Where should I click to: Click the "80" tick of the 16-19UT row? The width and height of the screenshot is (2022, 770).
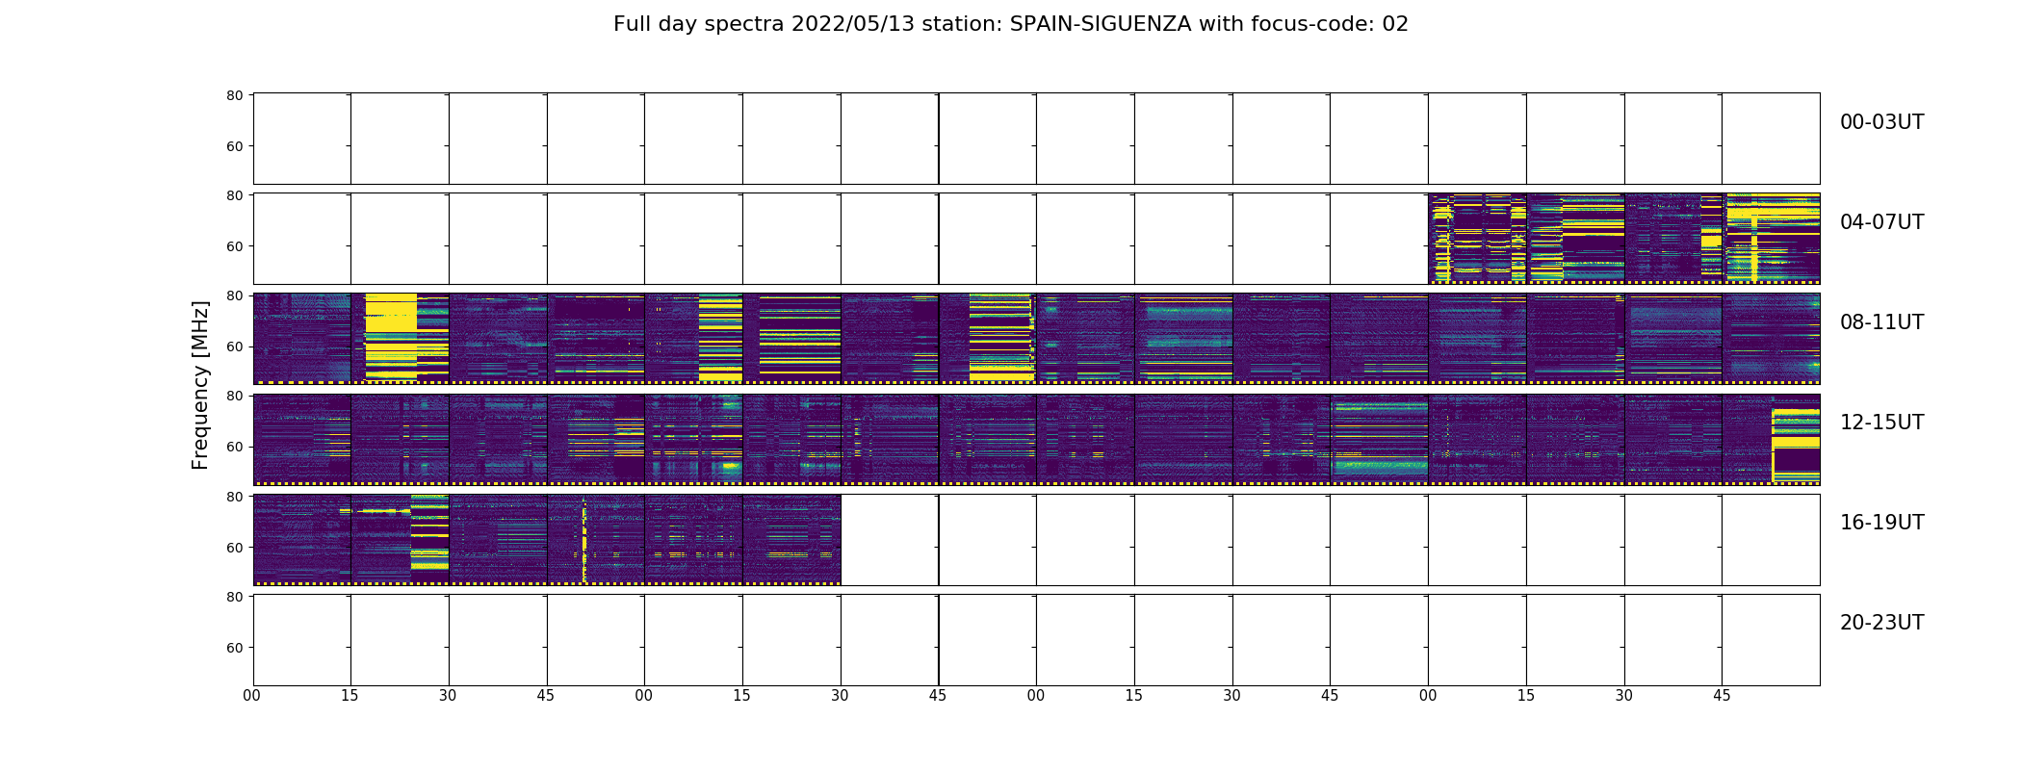(234, 497)
